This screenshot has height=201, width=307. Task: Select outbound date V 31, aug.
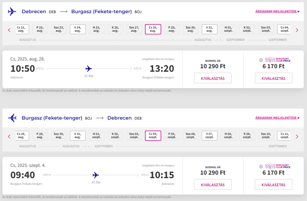pos(209,29)
